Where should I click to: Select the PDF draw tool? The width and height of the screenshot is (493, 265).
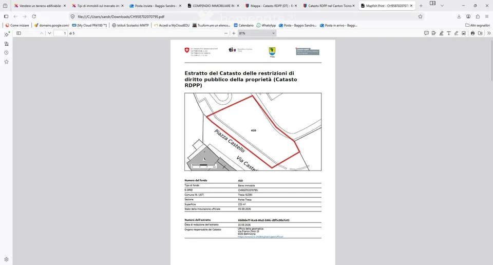point(456,33)
